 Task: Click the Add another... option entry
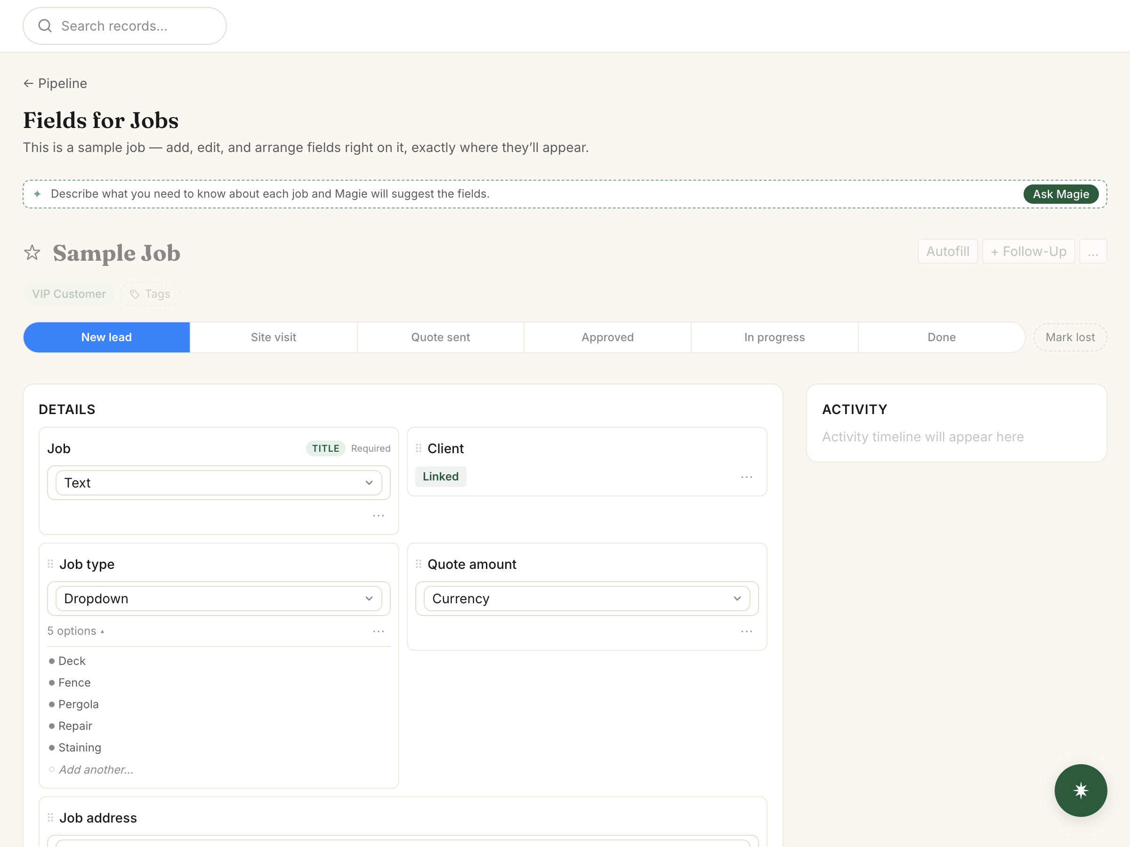click(x=96, y=769)
